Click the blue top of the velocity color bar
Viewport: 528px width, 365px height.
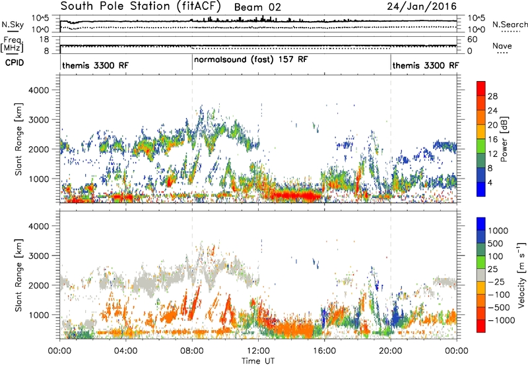(481, 224)
